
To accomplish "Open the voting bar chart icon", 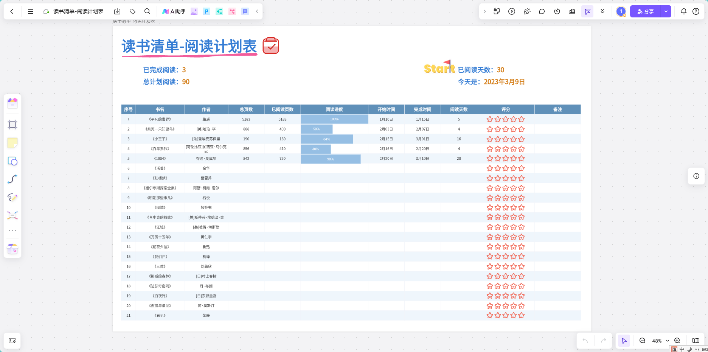I will (x=572, y=11).
